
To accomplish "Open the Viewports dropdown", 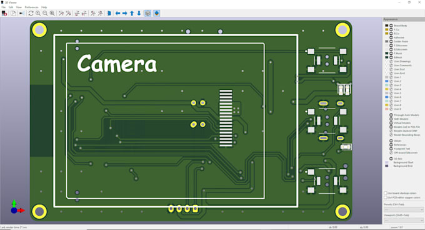I will coord(404,221).
